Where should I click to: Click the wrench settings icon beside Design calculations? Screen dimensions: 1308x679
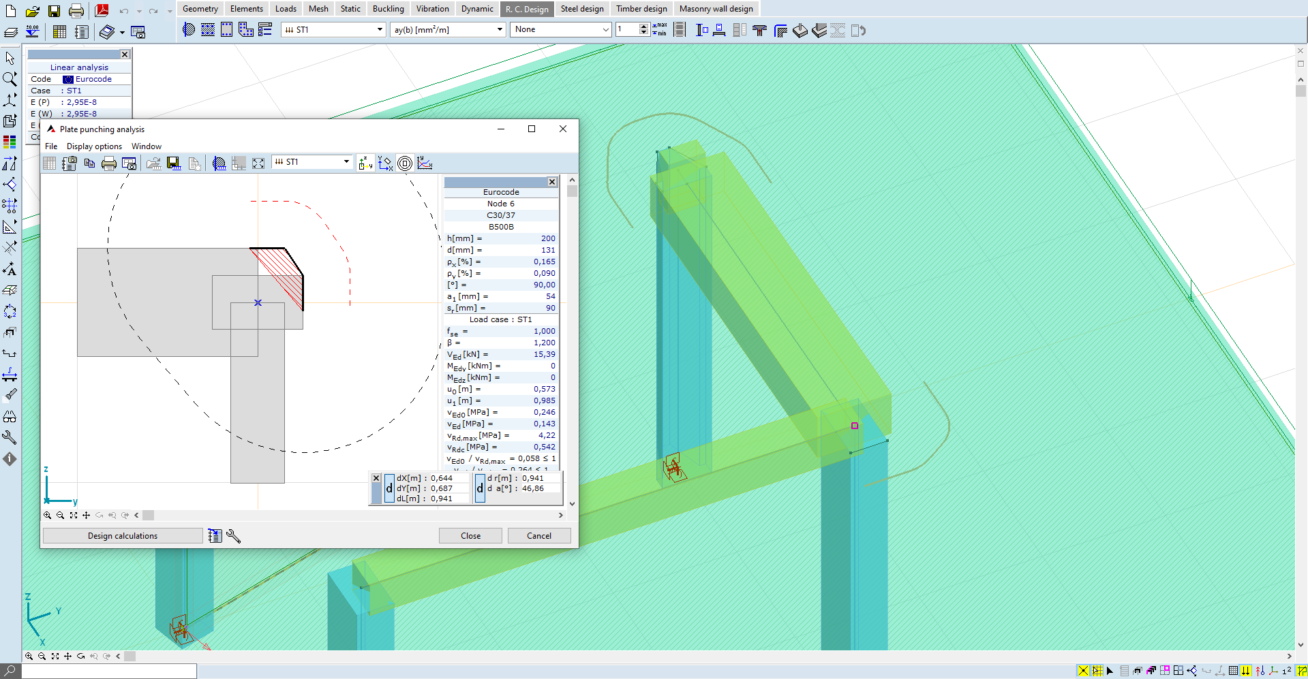point(234,536)
